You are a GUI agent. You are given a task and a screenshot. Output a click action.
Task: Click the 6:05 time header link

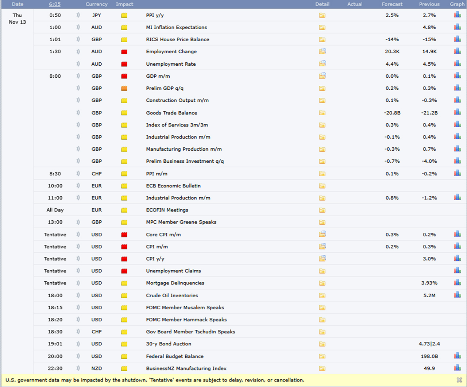click(x=54, y=4)
